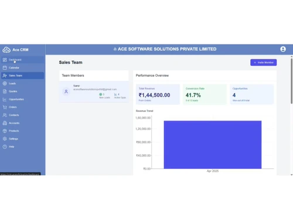Viewport: 293px width, 220px height.
Task: Click the Accounts building icon in sidebar
Action: tap(5, 123)
